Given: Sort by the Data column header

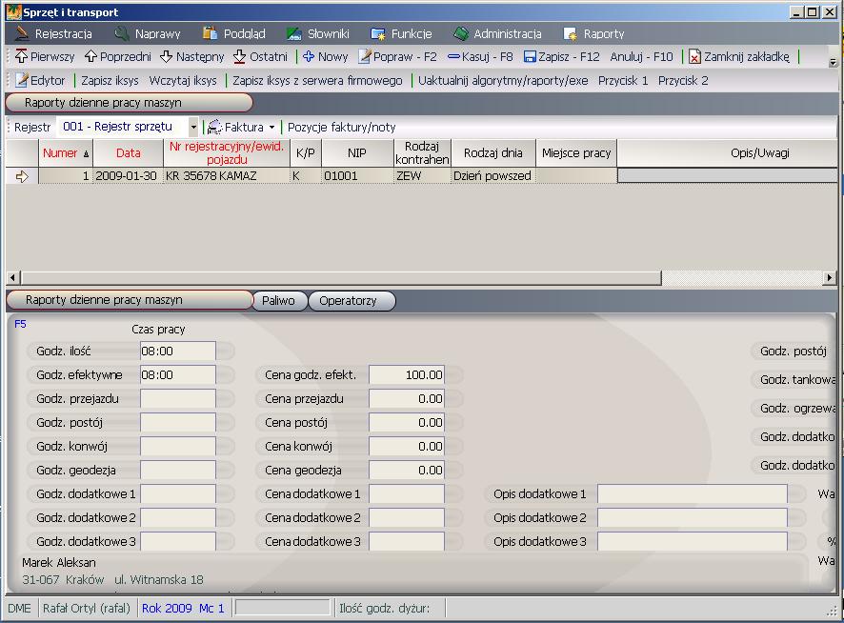Looking at the screenshot, I should 128,153.
